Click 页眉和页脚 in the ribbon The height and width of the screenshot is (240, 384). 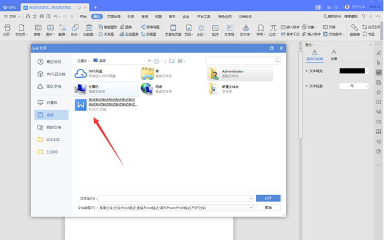[x=173, y=30]
